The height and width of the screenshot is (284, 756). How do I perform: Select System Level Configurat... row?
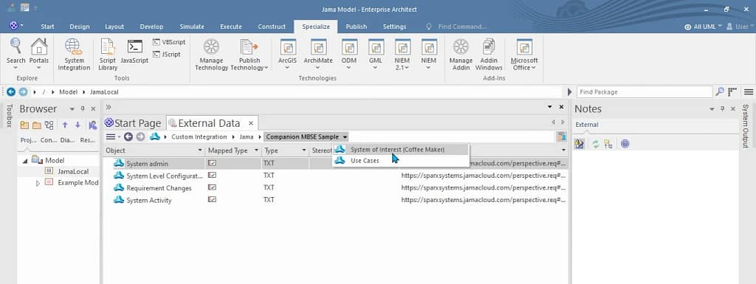point(335,176)
